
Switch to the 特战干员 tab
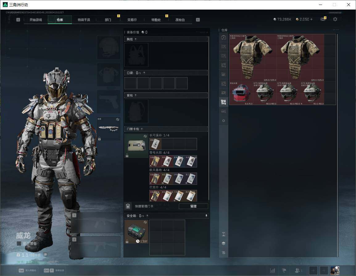coord(84,20)
